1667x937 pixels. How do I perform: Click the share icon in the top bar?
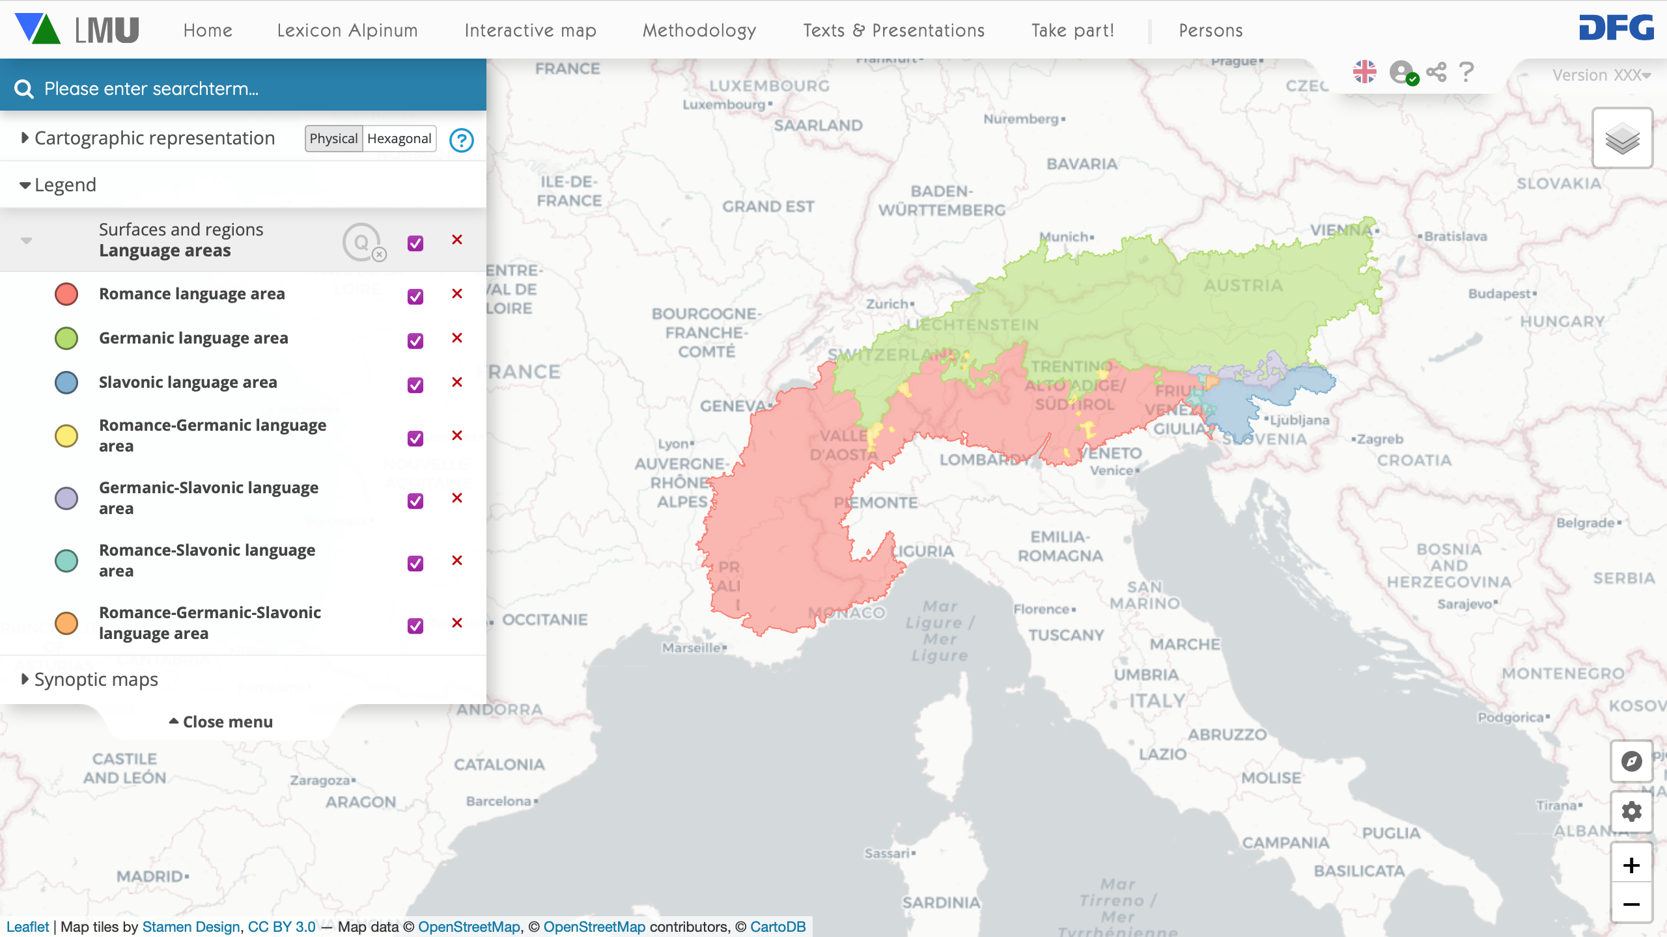(x=1436, y=72)
